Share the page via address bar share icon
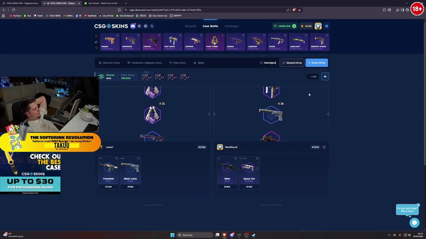The height and width of the screenshot is (239, 426). (x=288, y=10)
